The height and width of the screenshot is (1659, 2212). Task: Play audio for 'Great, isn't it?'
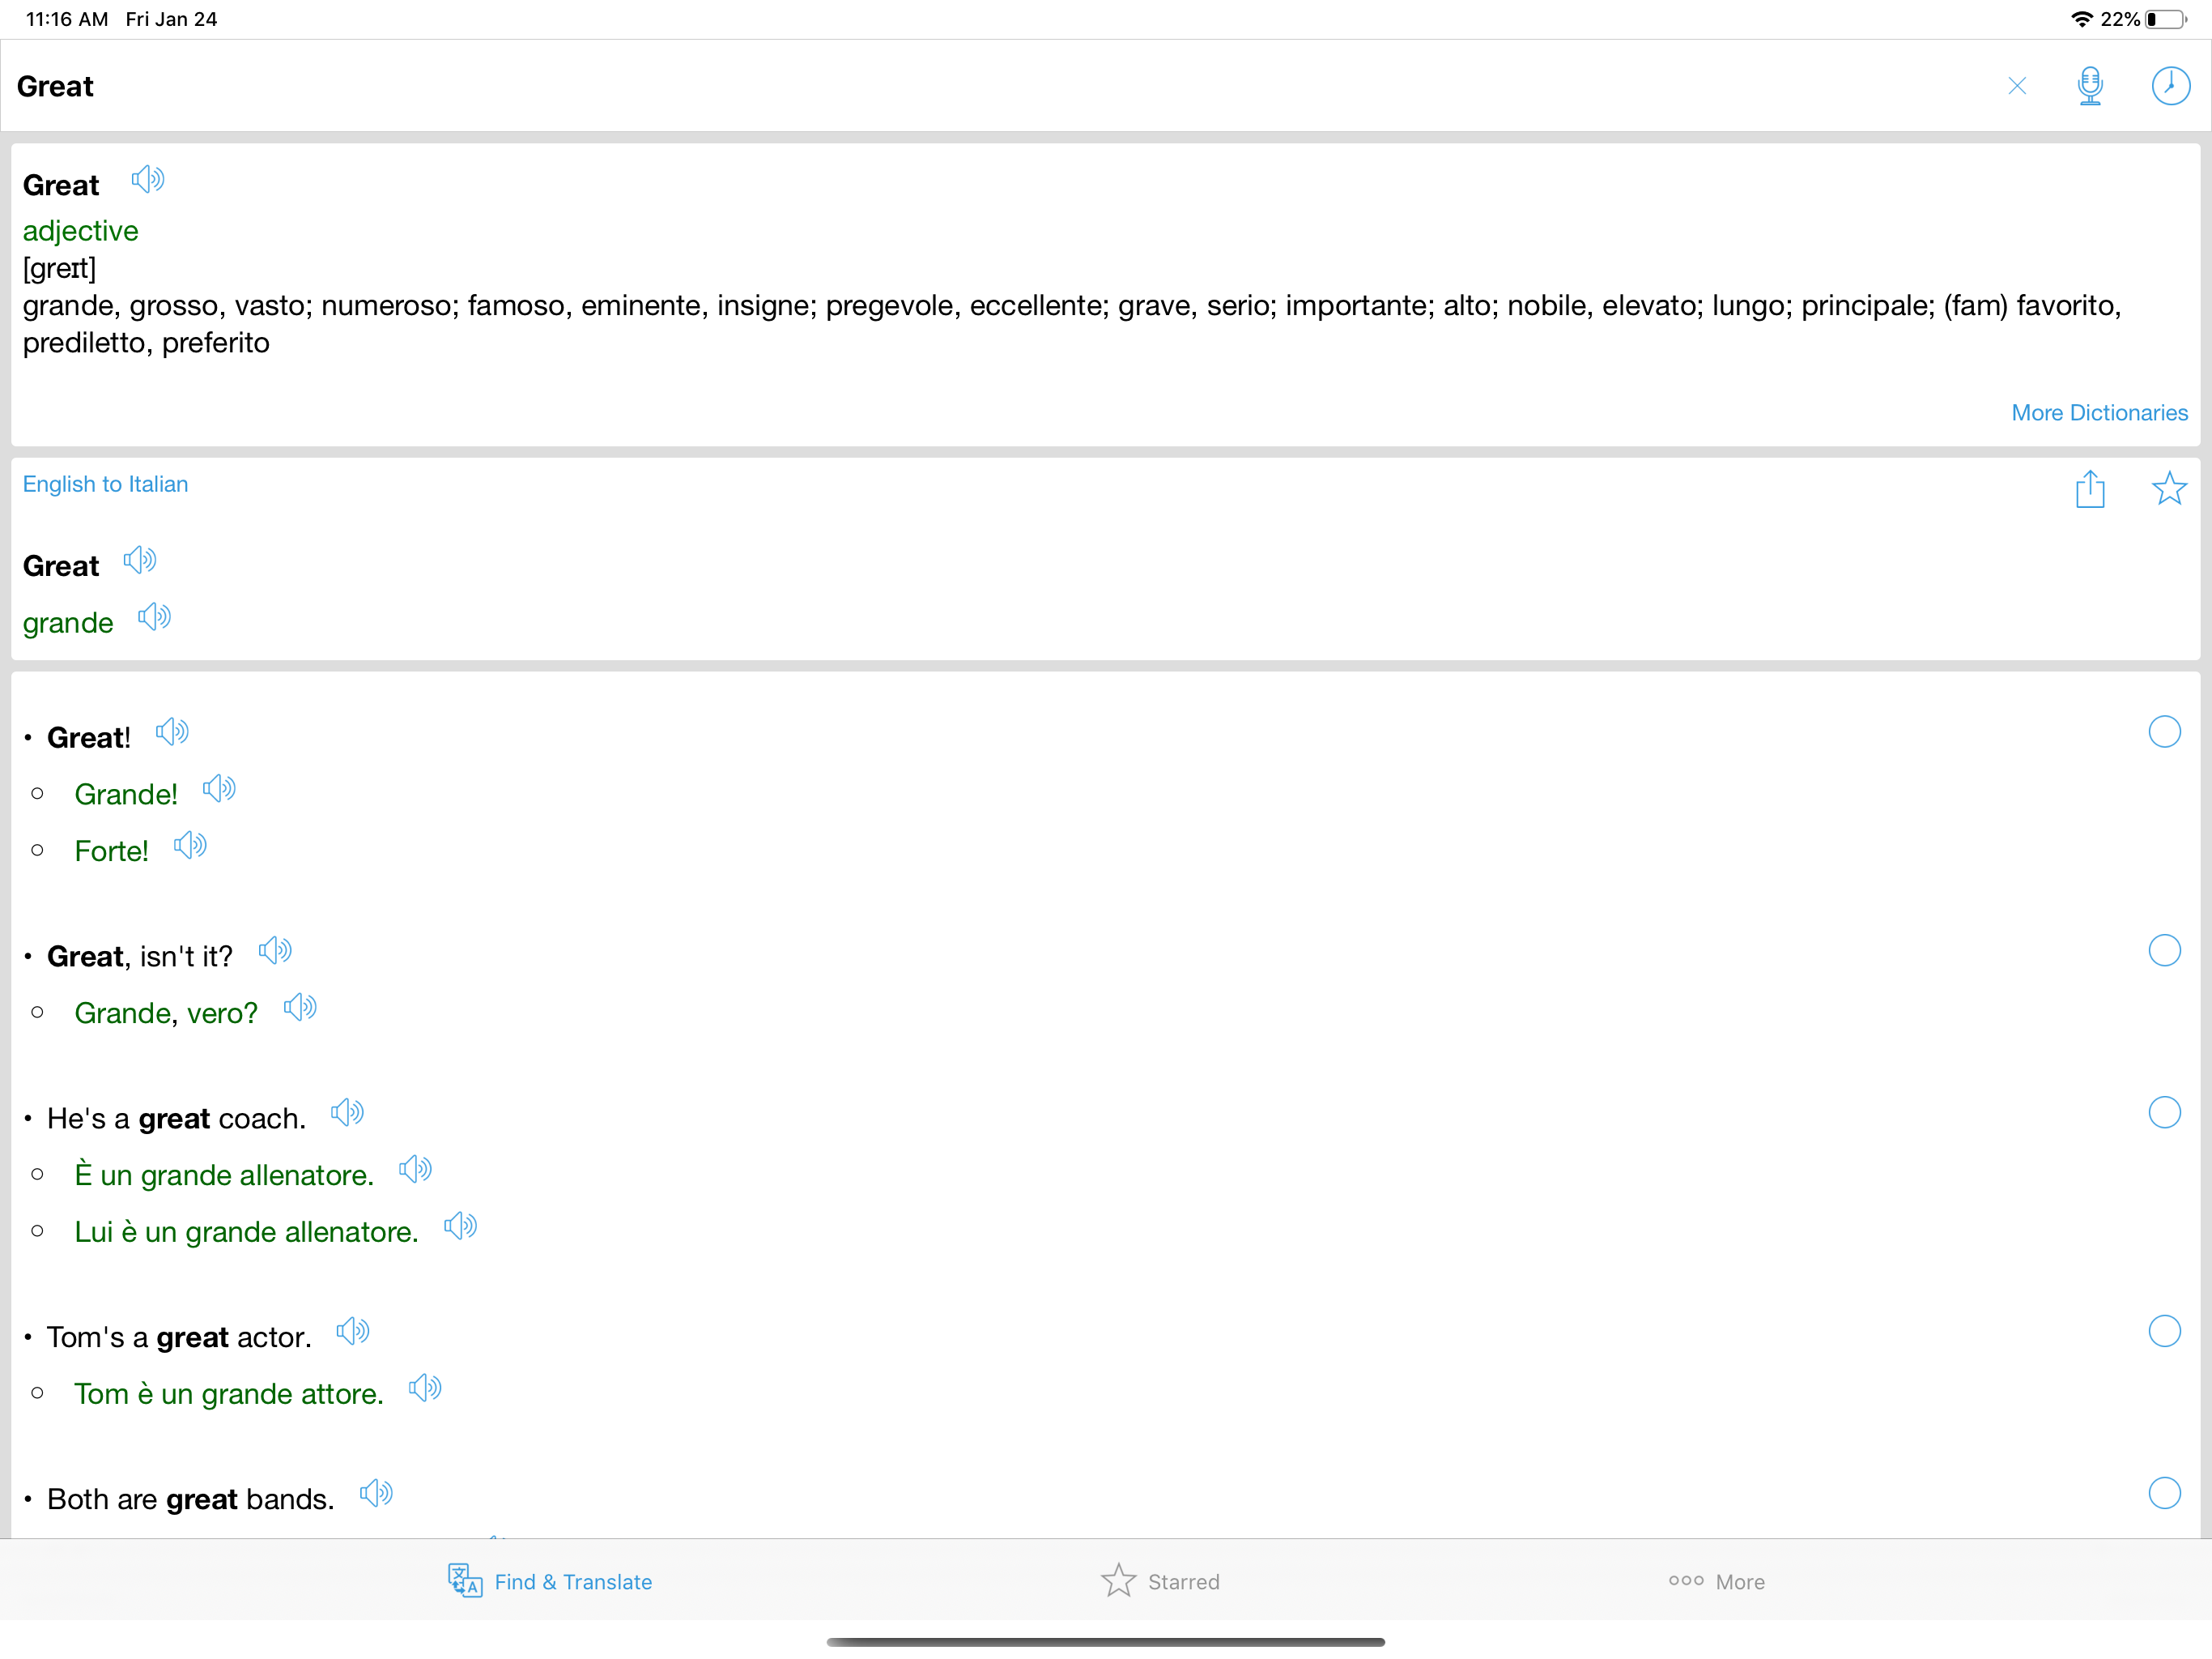click(x=274, y=950)
